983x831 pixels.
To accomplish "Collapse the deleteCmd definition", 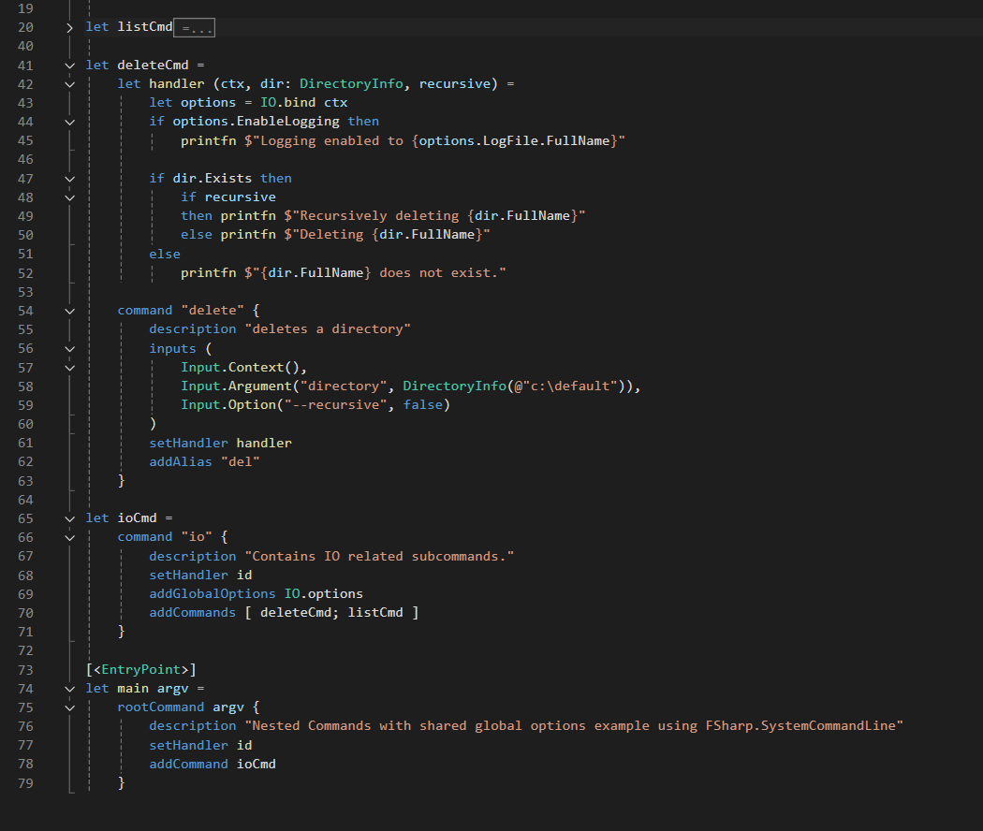I will (x=69, y=66).
